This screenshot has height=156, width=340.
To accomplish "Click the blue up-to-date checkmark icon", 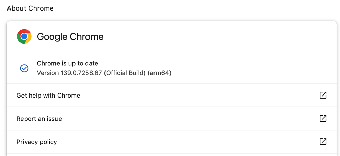I will (x=24, y=68).
